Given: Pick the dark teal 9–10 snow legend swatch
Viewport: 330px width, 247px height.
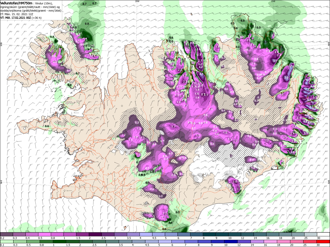Looking at the screenshot, I should [x=222, y=234].
